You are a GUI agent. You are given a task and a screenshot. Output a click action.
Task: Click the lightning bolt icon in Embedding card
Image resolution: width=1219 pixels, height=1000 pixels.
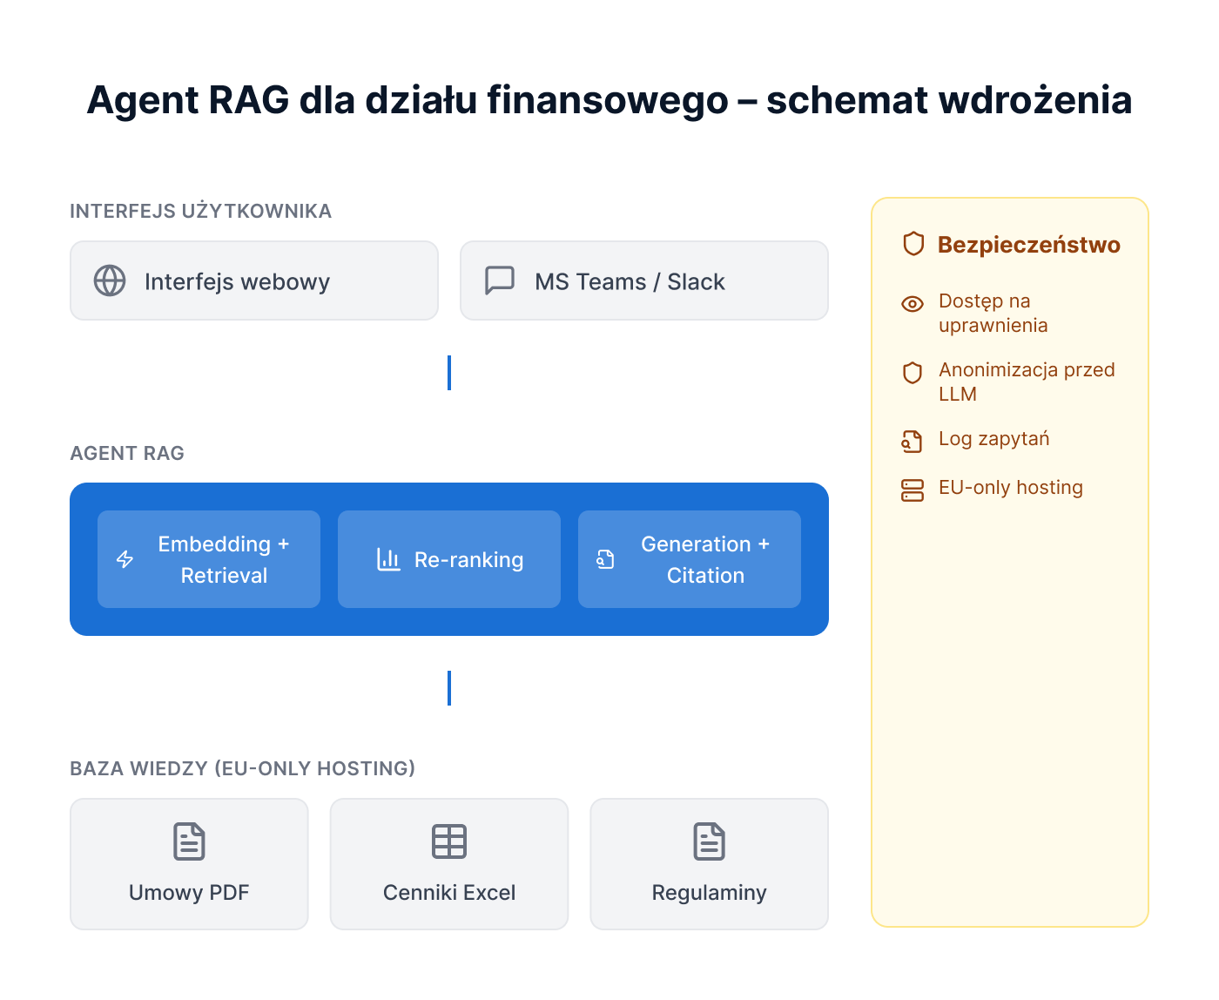[125, 559]
